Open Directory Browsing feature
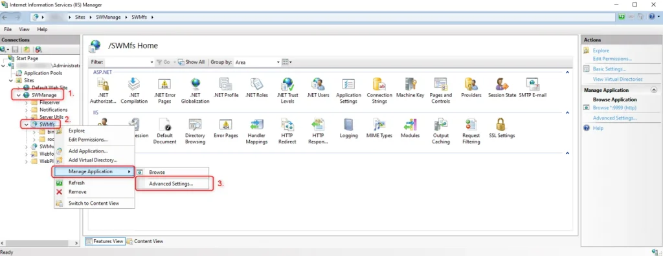 coord(195,131)
